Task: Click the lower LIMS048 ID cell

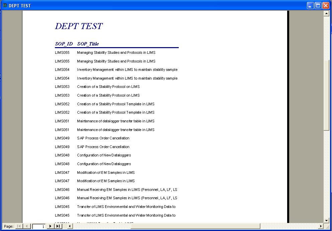Action: 62,164
